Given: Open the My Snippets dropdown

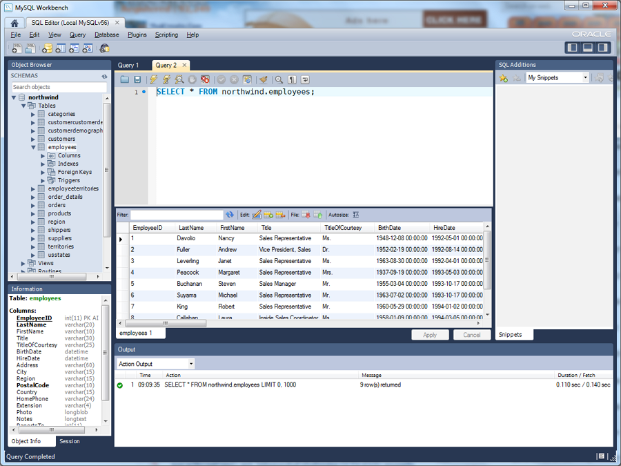Looking at the screenshot, I should 585,77.
